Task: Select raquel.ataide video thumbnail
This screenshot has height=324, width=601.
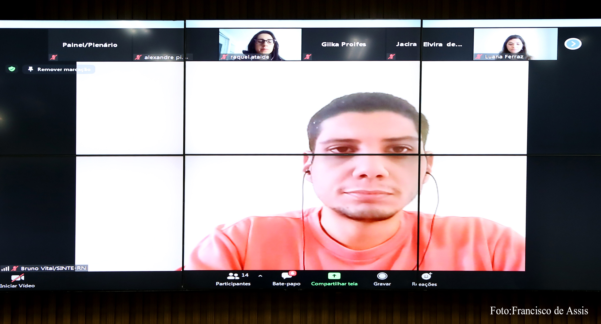Action: [x=260, y=44]
